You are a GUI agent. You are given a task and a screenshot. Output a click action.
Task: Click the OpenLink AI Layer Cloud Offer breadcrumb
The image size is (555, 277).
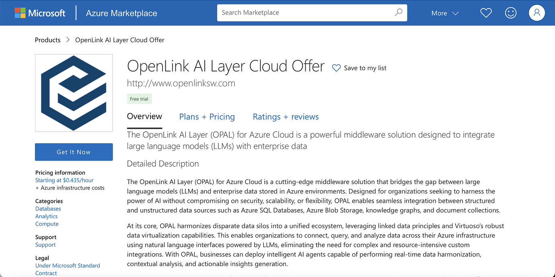(120, 40)
